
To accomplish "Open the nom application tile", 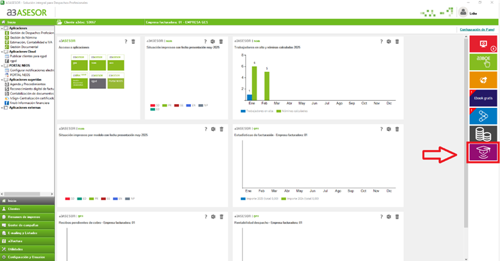I will [97, 63].
